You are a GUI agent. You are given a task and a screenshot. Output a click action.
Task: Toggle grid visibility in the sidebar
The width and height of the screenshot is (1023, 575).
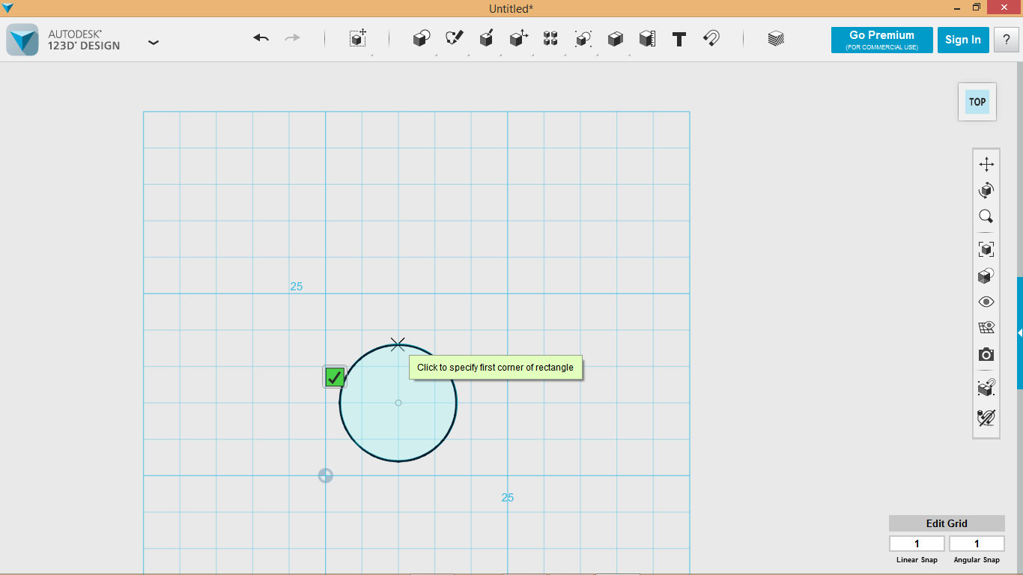(x=986, y=327)
